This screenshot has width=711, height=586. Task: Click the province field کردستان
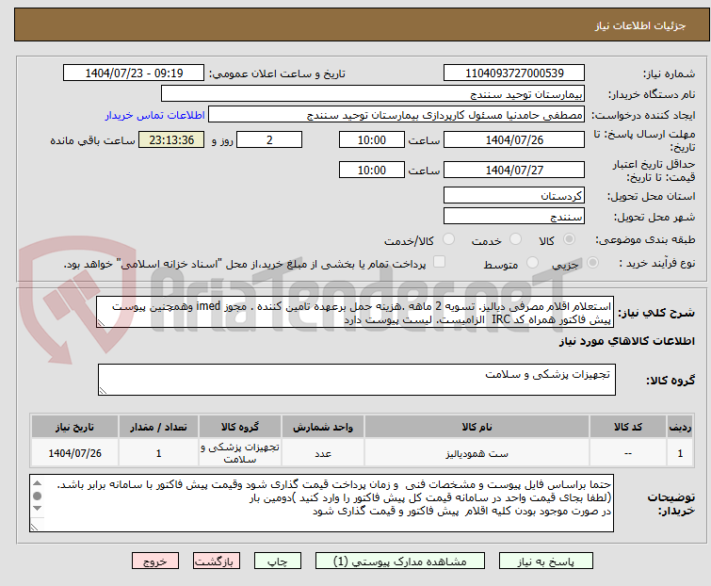click(514, 195)
